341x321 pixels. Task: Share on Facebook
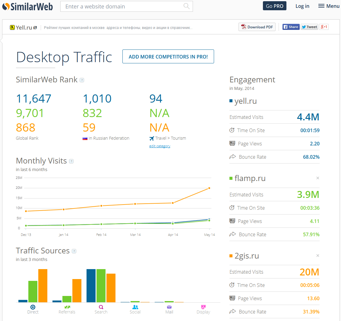click(291, 27)
